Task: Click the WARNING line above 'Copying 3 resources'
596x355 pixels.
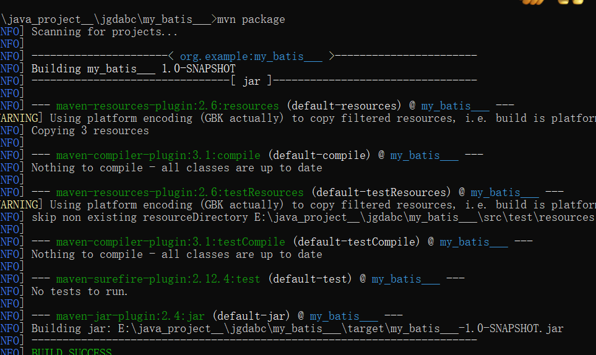Action: pyautogui.click(x=298, y=119)
